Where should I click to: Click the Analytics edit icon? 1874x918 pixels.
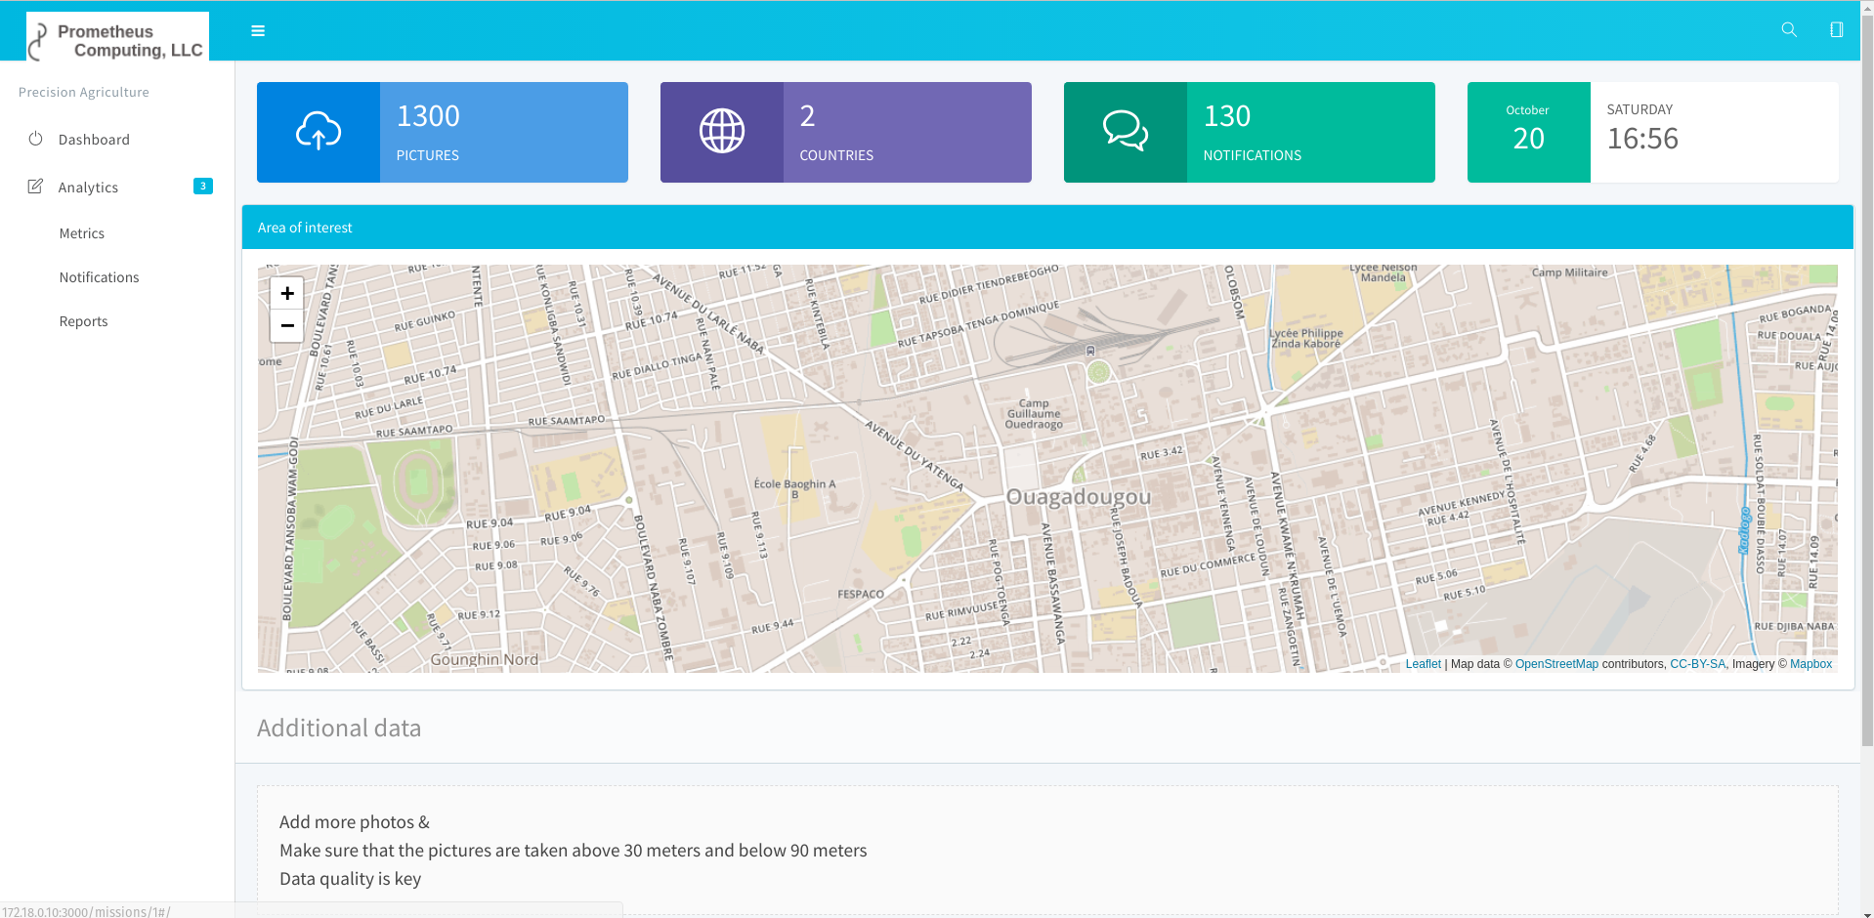coord(35,187)
